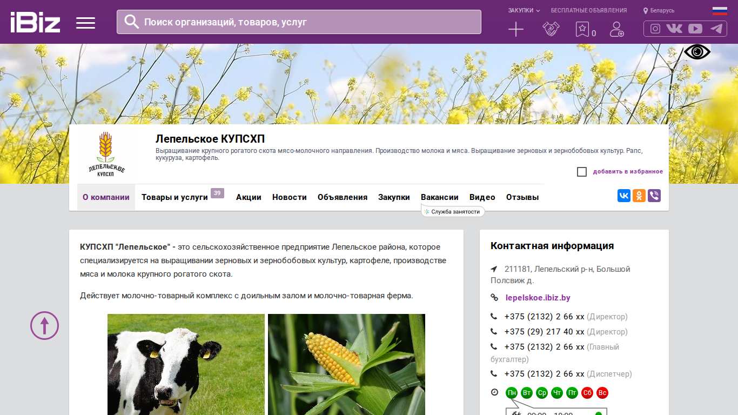Image resolution: width=738 pixels, height=415 pixels.
Task: Click the user sign-up icon
Action: pos(616,29)
